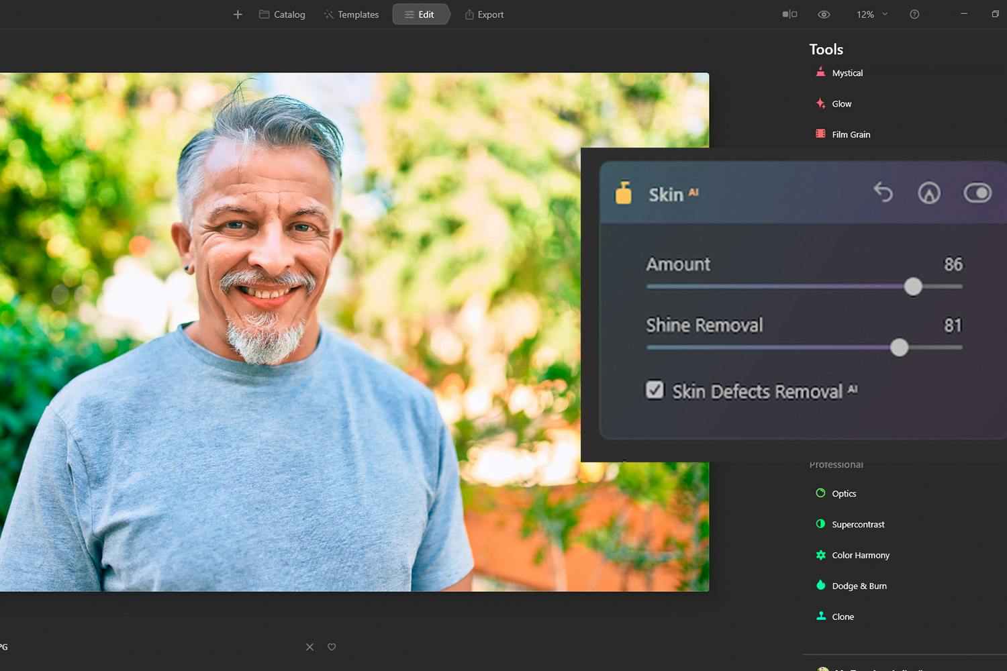Uncheck the Skin Defects Removal checkbox

[655, 390]
